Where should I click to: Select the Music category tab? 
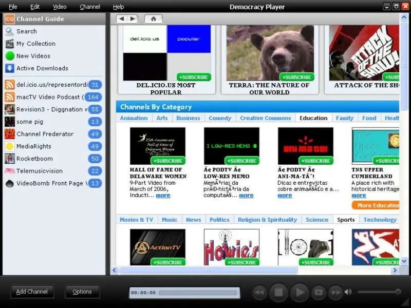[x=170, y=220]
